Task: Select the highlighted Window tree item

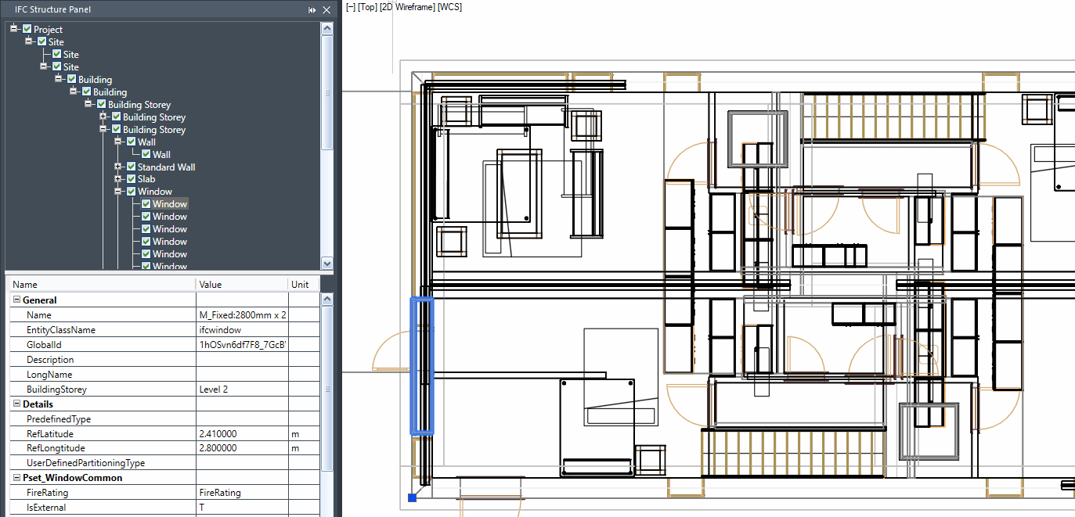Action: pyautogui.click(x=169, y=204)
